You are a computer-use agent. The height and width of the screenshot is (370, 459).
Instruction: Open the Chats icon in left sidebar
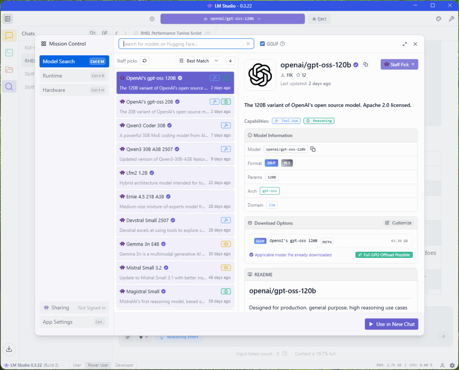[9, 36]
